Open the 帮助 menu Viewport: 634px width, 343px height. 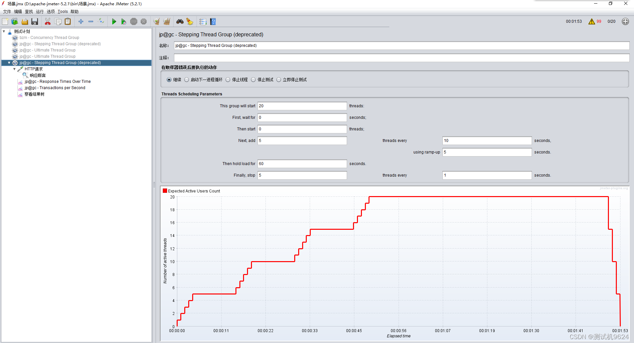tap(74, 12)
